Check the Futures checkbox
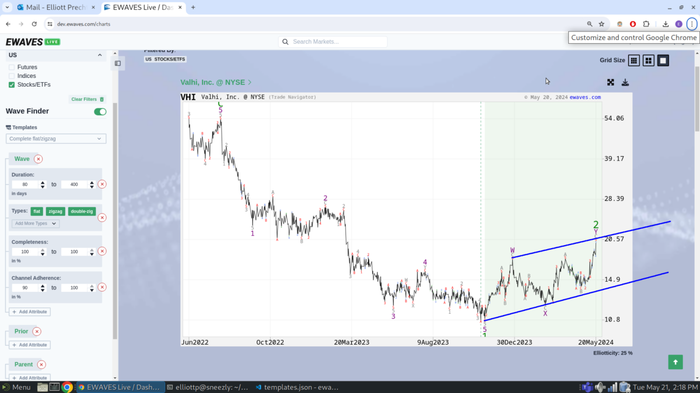This screenshot has height=393, width=700. [12, 68]
